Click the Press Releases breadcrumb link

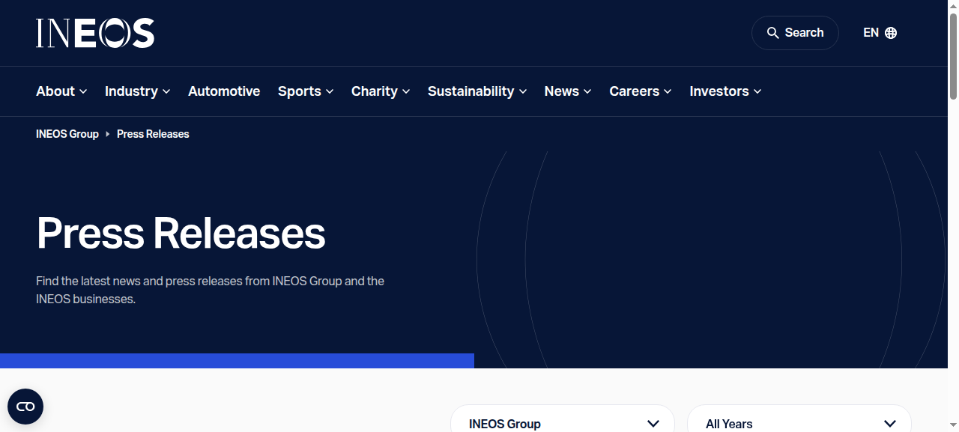point(153,134)
